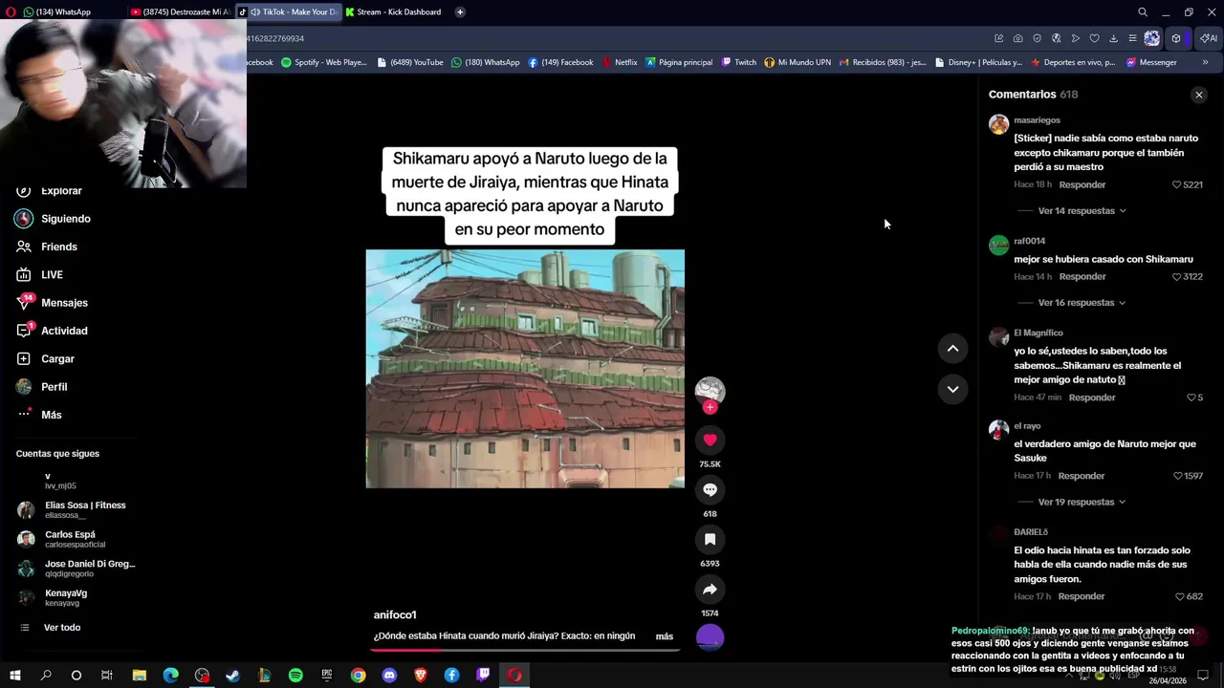This screenshot has height=688, width=1224.
Task: Open Opera snapshot camera icon
Action: 1018,38
